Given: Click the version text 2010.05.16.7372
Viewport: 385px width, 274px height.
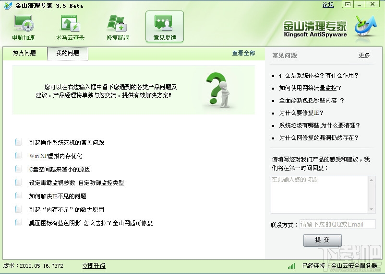Looking at the screenshot, I should point(41,266).
